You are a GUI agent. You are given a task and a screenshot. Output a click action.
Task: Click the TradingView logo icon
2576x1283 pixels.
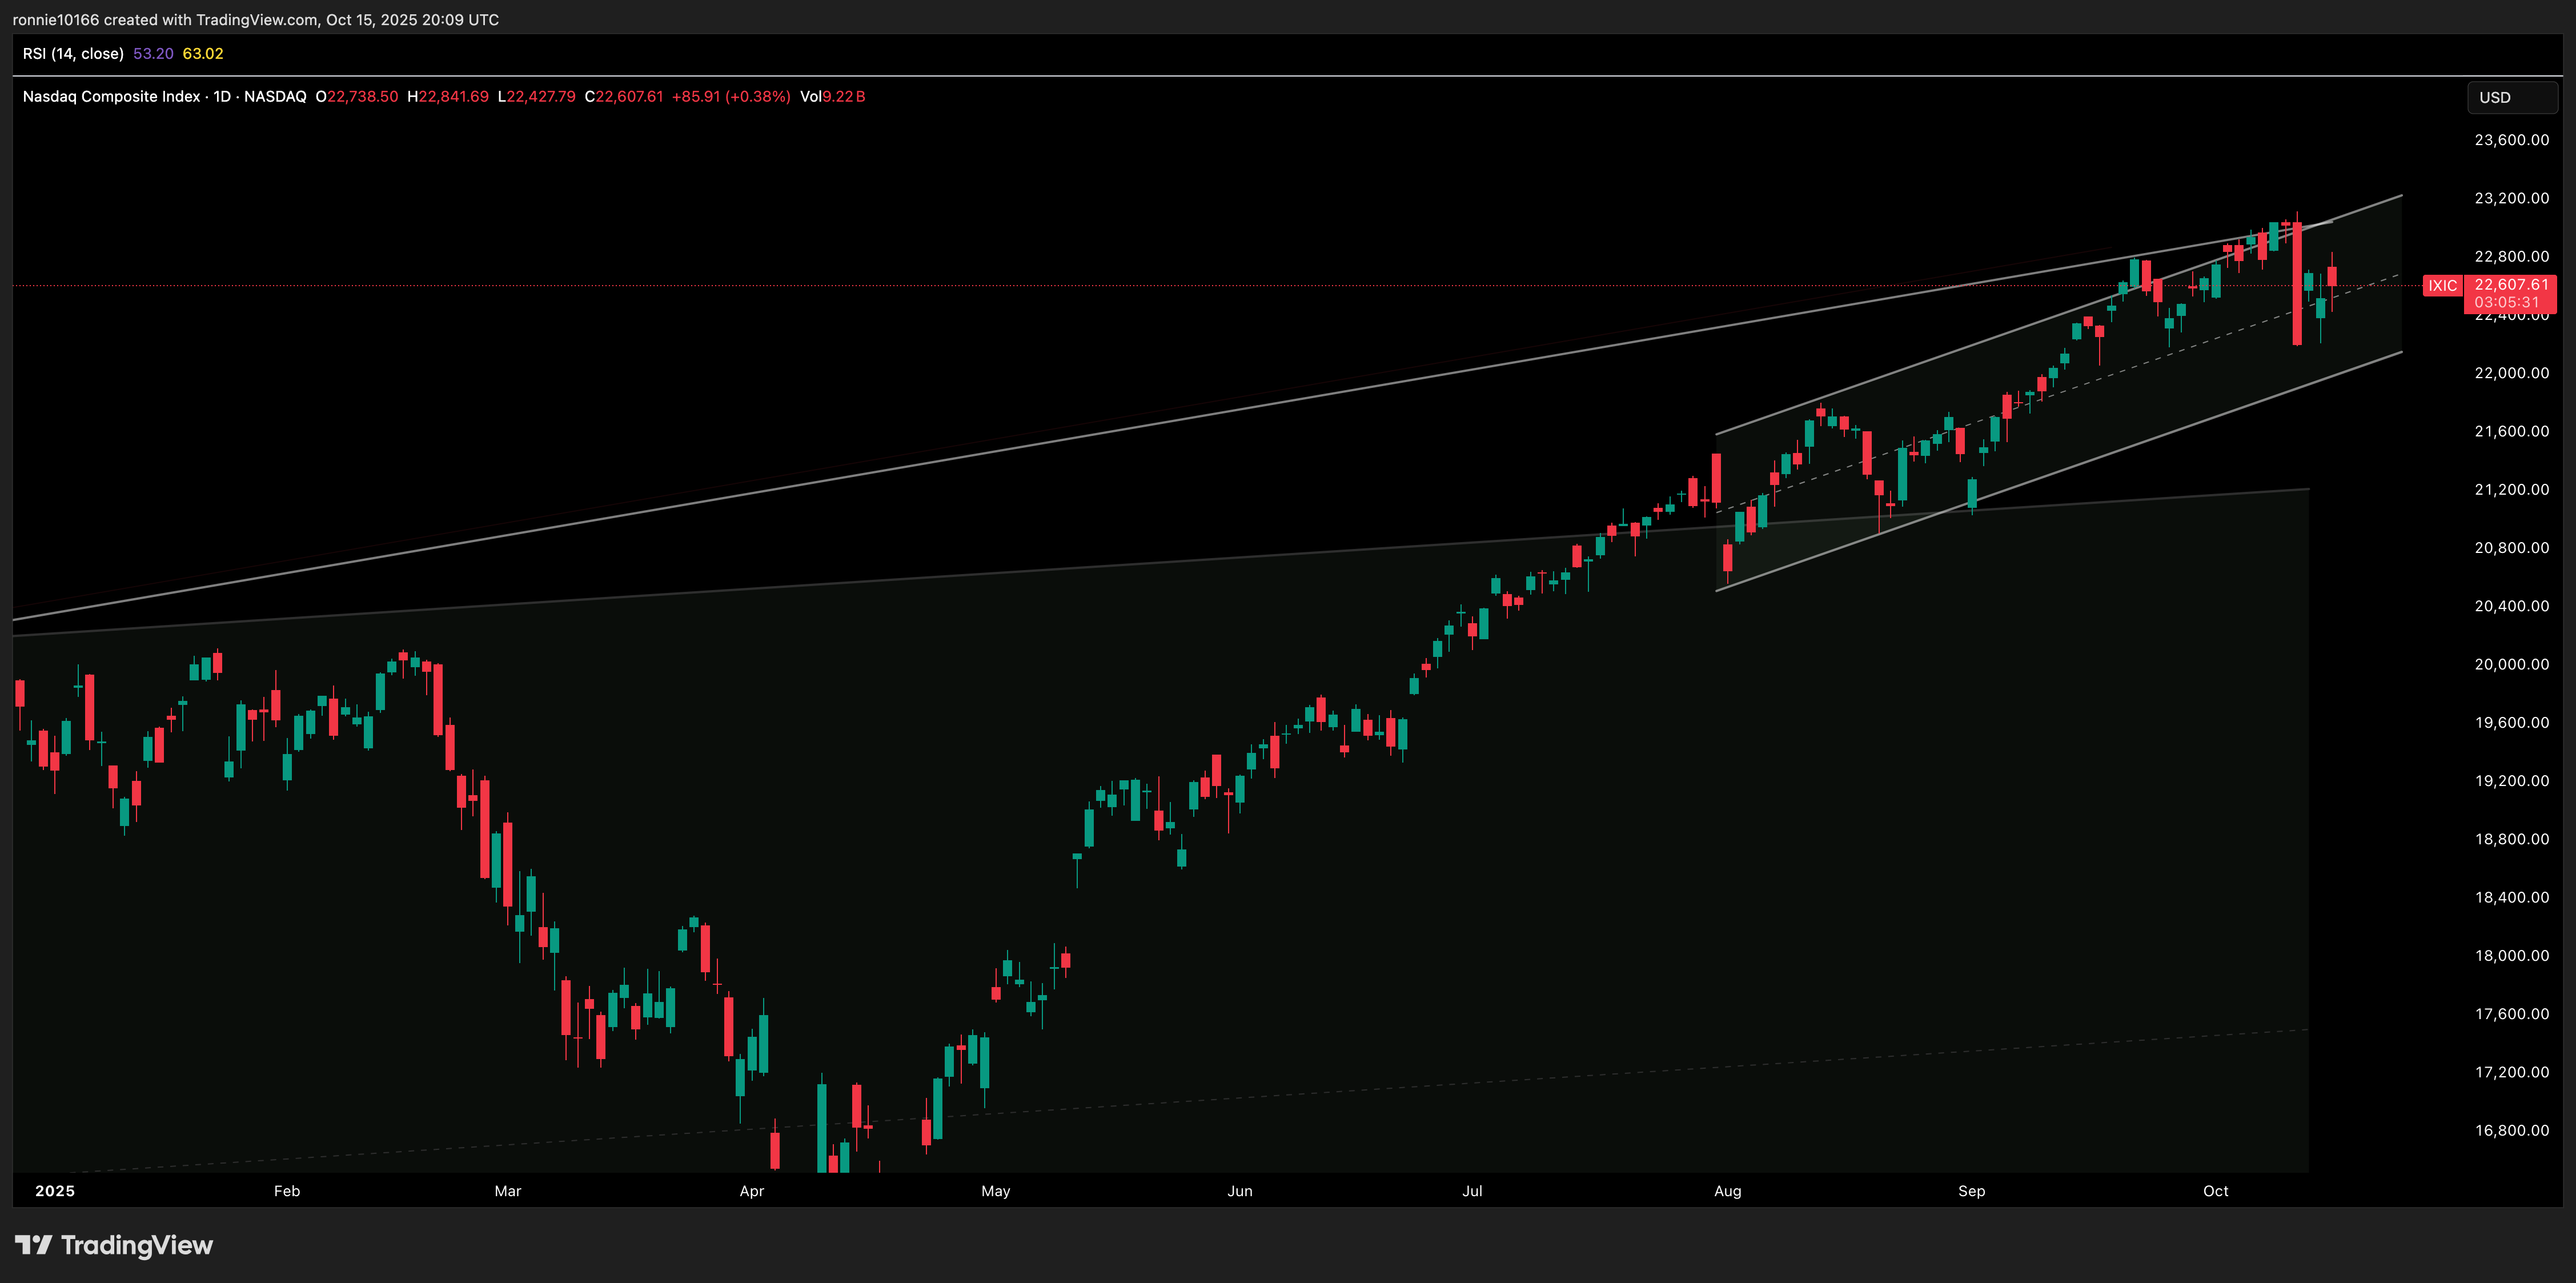[33, 1245]
